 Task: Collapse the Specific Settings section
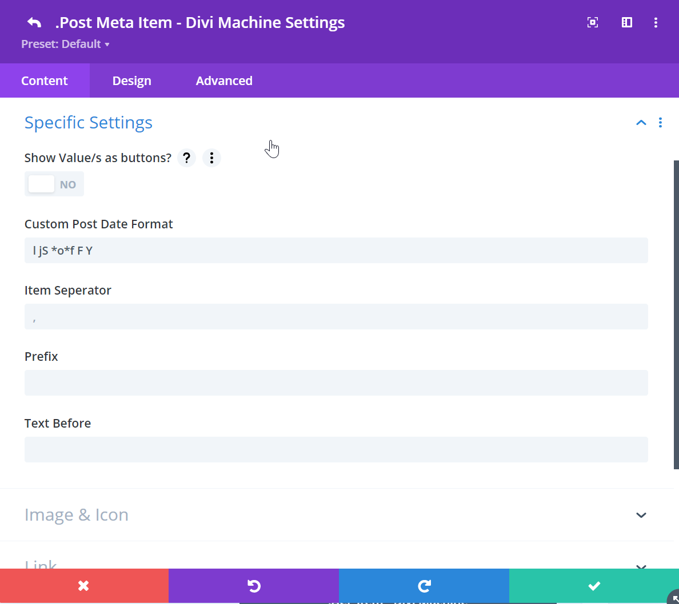tap(641, 123)
